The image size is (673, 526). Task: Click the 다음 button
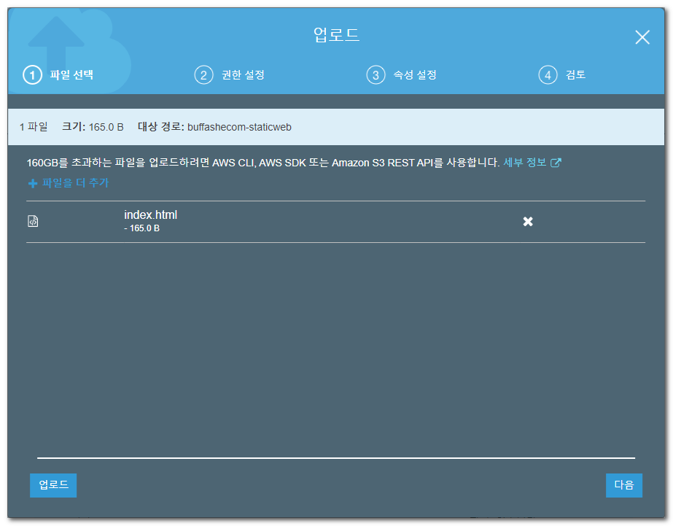(623, 485)
